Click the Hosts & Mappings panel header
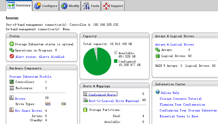This screenshot has height=124, width=218. pyautogui.click(x=115, y=86)
